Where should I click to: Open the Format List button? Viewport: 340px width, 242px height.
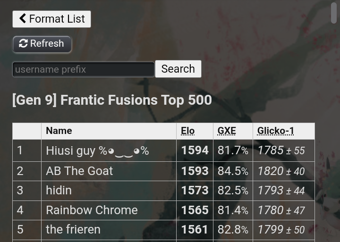coord(51,19)
